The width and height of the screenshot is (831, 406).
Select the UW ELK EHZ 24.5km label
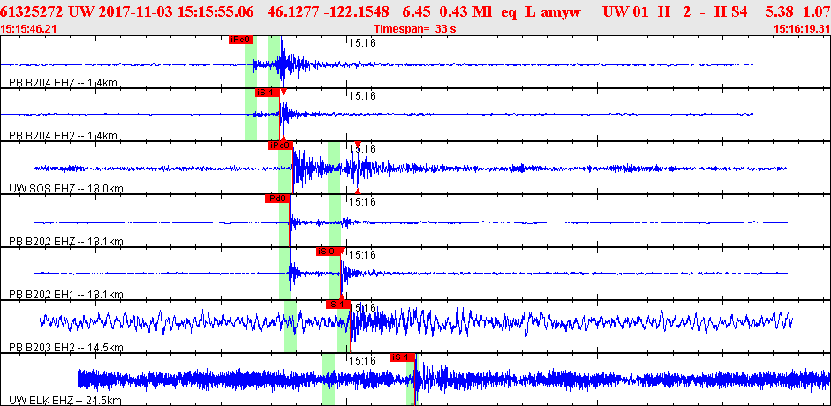click(x=65, y=400)
